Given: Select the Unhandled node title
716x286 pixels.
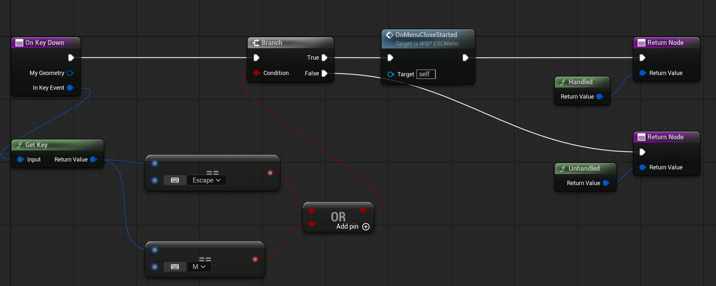Looking at the screenshot, I should (584, 168).
